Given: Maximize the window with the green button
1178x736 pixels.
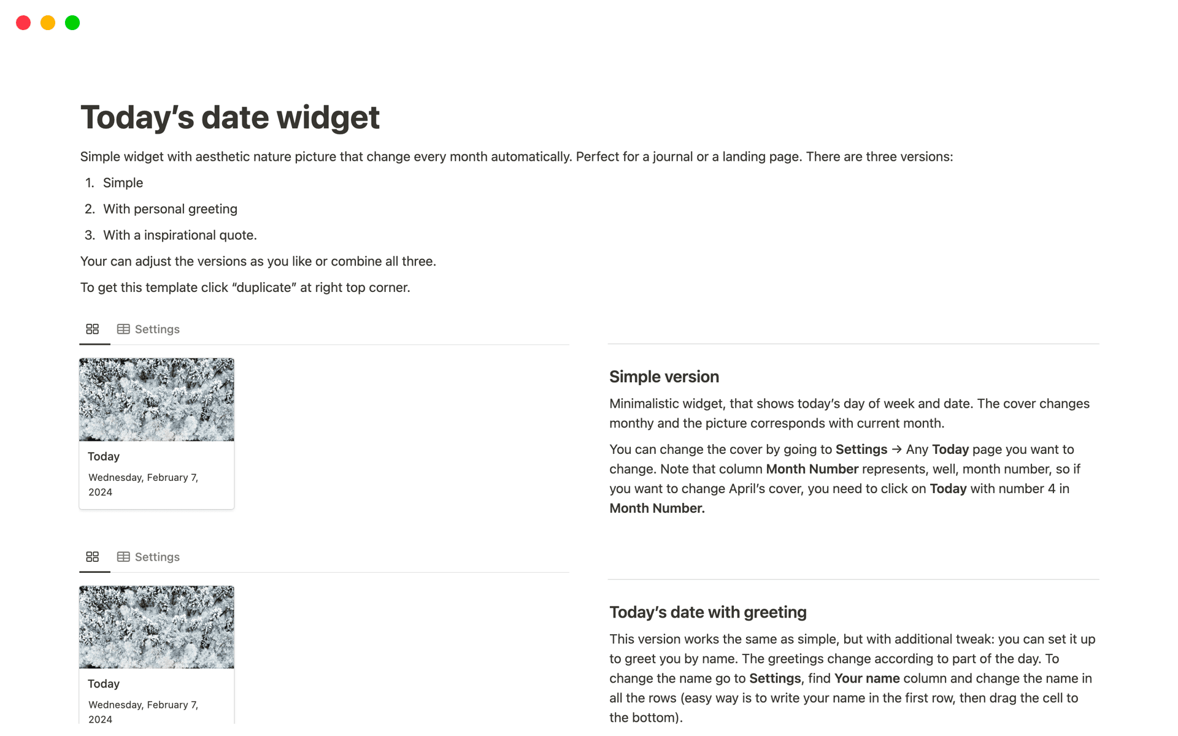Looking at the screenshot, I should tap(72, 23).
